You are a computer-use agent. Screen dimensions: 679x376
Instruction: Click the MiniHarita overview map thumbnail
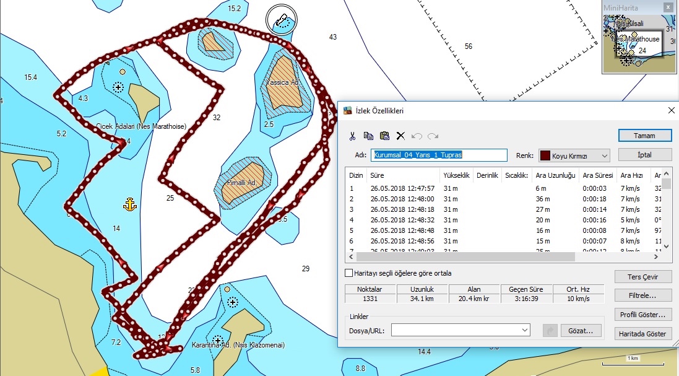coord(639,44)
